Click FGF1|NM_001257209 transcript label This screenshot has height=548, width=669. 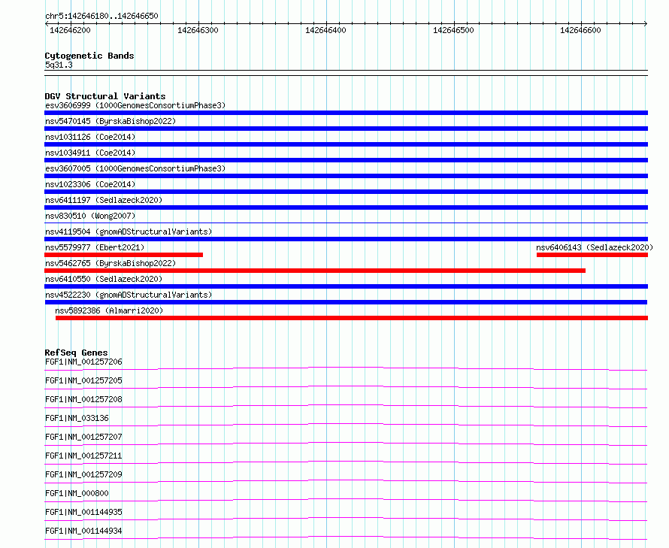coord(83,474)
